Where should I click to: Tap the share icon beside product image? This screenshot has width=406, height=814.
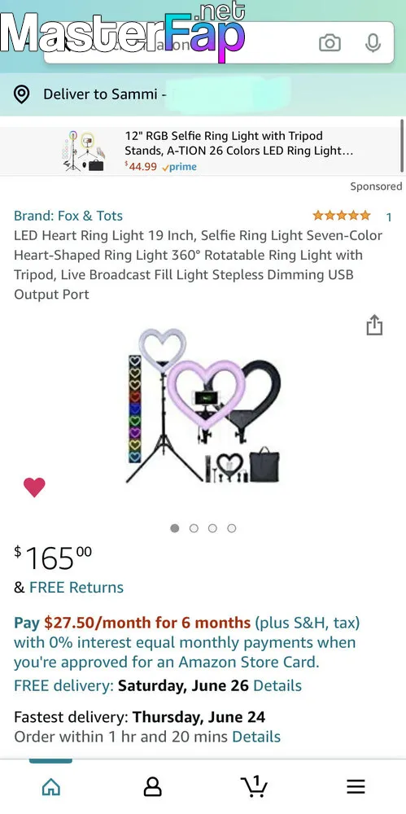point(374,325)
